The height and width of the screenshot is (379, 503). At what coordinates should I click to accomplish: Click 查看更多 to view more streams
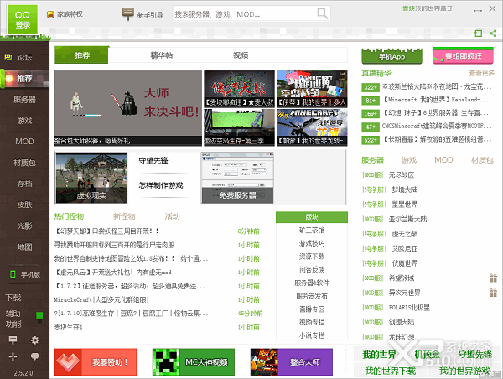(x=481, y=73)
